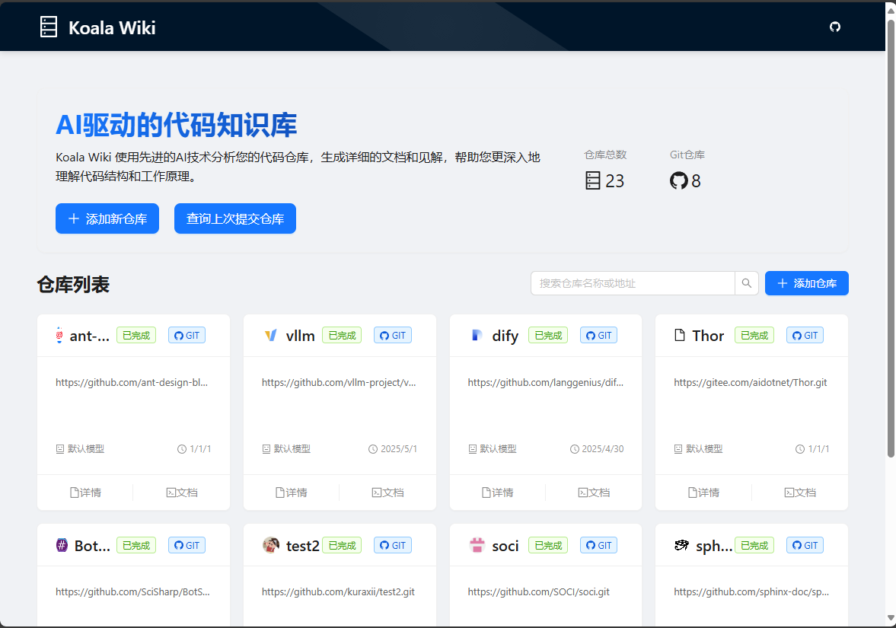Viewport: 896px width, 628px height.
Task: Click the vllm GitHub URL text
Action: (x=339, y=382)
